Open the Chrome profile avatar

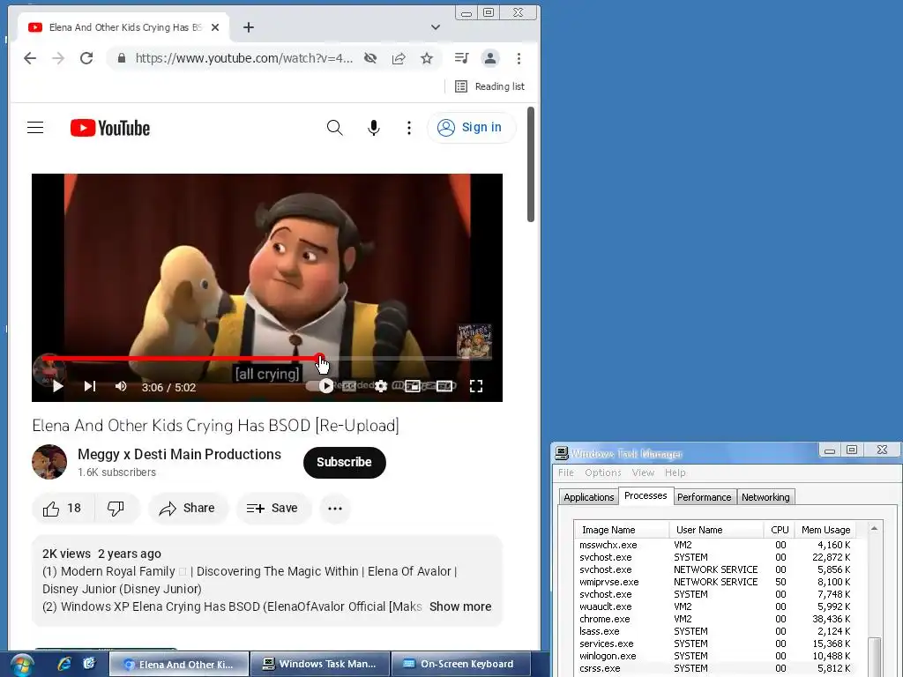[490, 58]
